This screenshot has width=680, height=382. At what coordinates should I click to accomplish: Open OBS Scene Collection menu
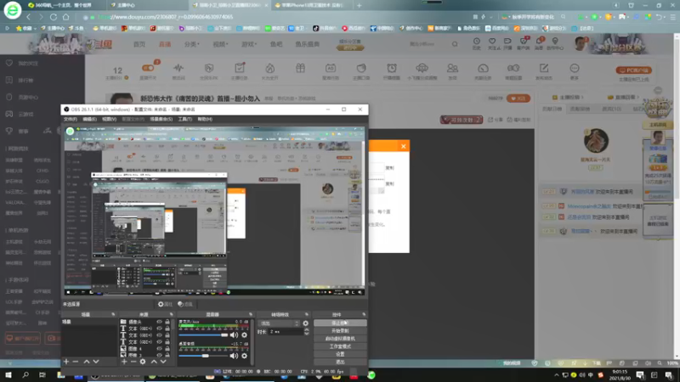161,119
